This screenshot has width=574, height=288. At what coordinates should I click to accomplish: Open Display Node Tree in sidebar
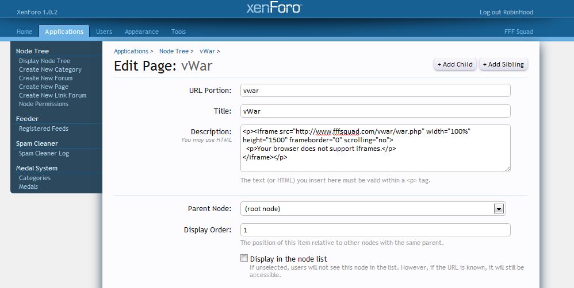pos(44,61)
